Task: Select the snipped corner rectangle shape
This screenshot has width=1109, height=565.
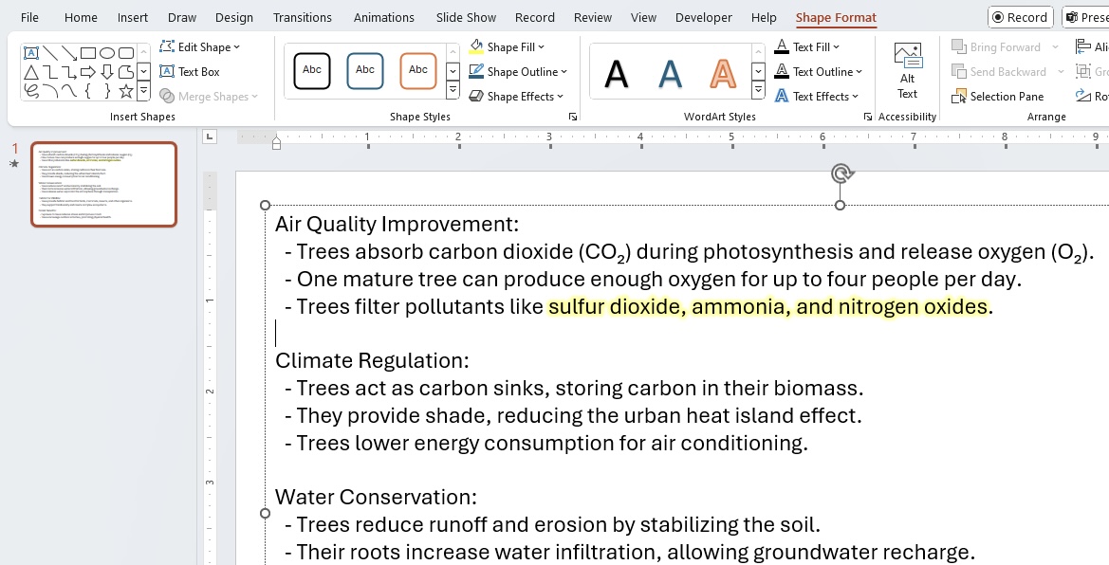Action: pyautogui.click(x=126, y=72)
